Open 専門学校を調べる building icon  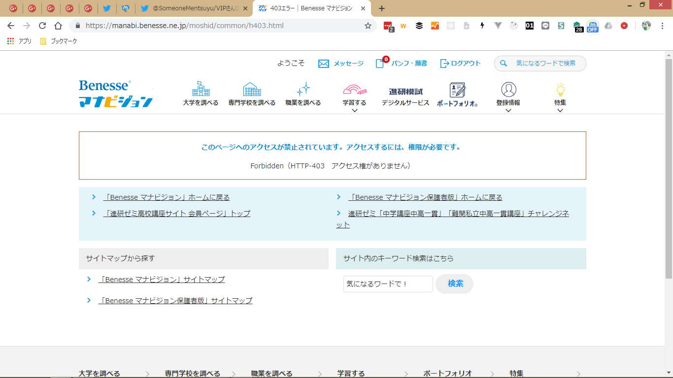pos(252,89)
